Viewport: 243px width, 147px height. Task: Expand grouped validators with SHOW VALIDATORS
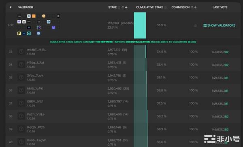click(220, 25)
